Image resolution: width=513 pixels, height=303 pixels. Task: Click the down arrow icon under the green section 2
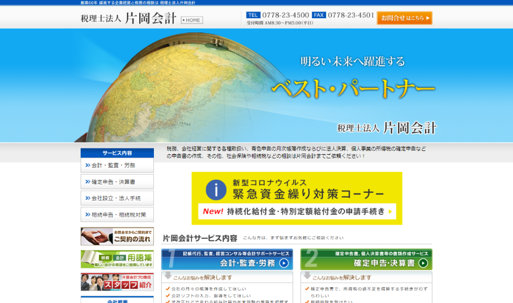307,276
